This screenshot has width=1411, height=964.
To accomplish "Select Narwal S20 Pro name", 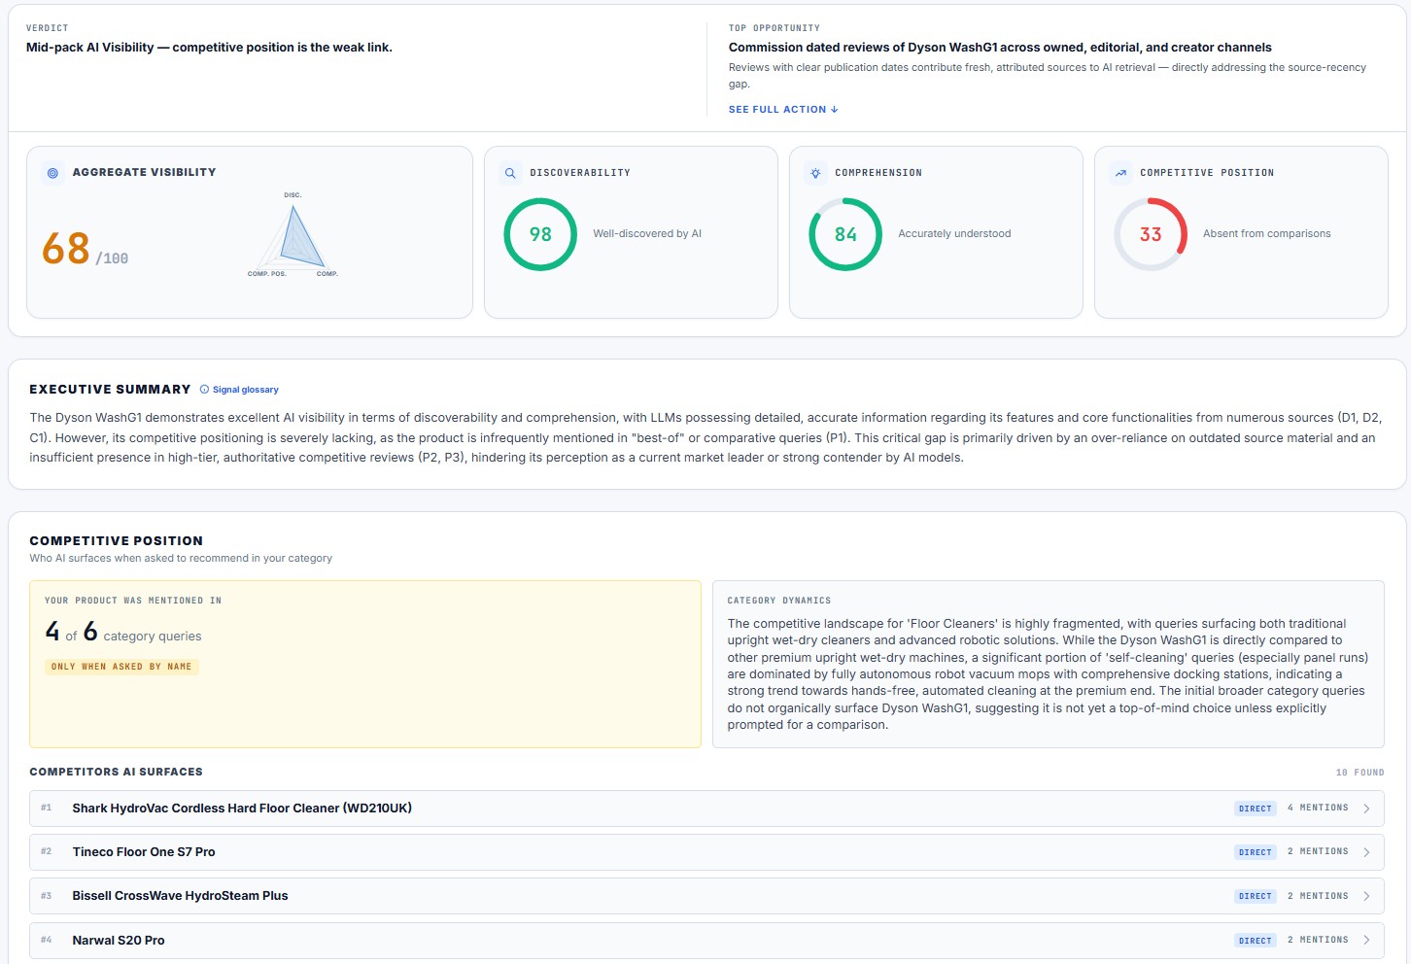I will (119, 941).
